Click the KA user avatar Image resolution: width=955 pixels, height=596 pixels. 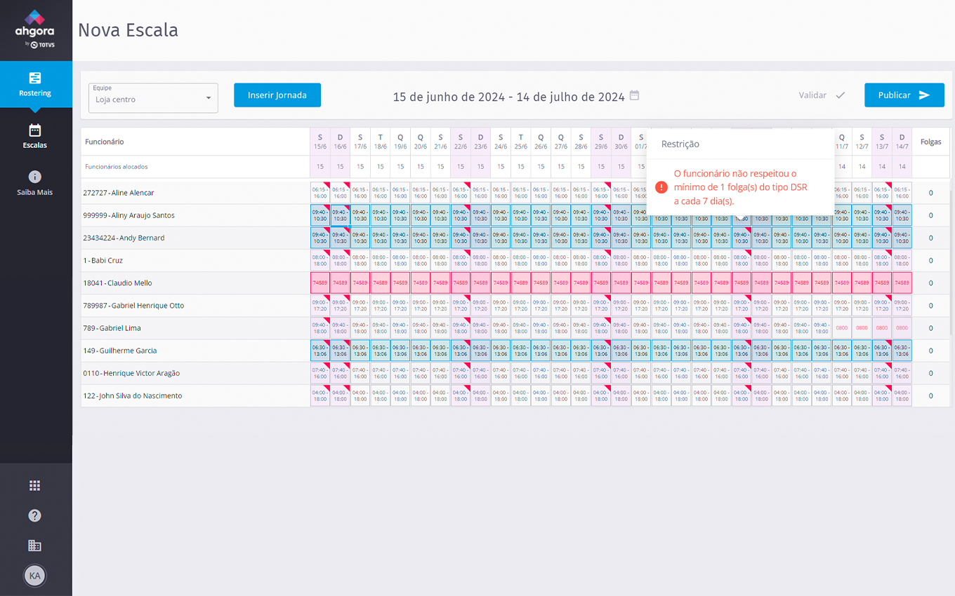pyautogui.click(x=35, y=576)
